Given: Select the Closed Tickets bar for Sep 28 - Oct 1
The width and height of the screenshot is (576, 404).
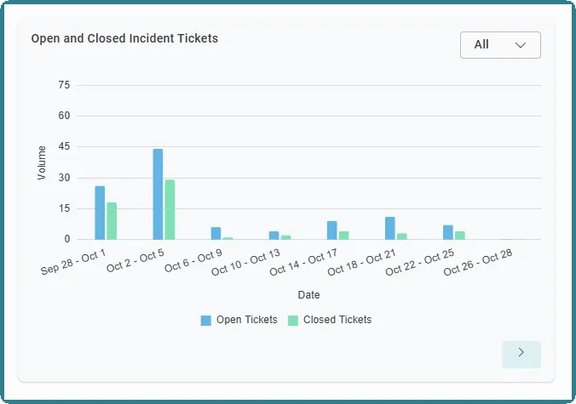Looking at the screenshot, I should [x=112, y=220].
